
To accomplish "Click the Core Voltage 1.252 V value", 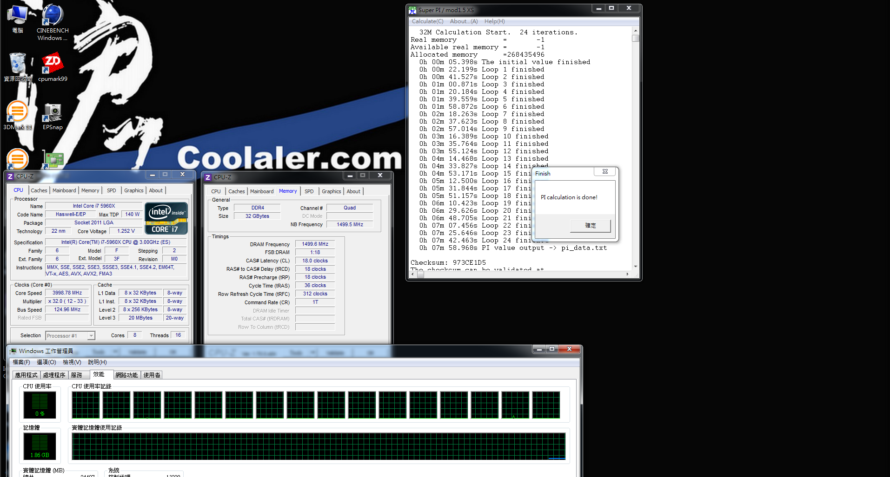I will pos(126,231).
